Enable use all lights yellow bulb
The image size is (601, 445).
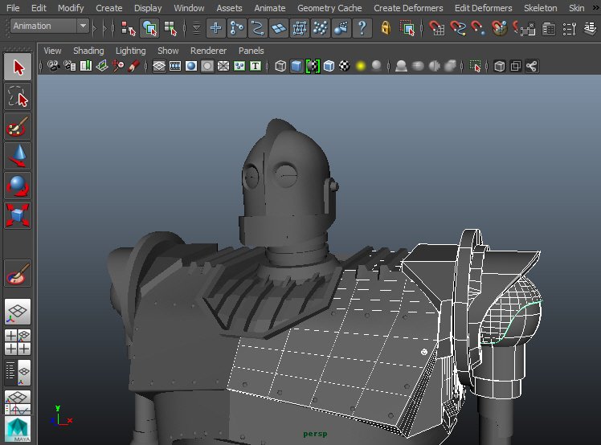click(x=360, y=66)
